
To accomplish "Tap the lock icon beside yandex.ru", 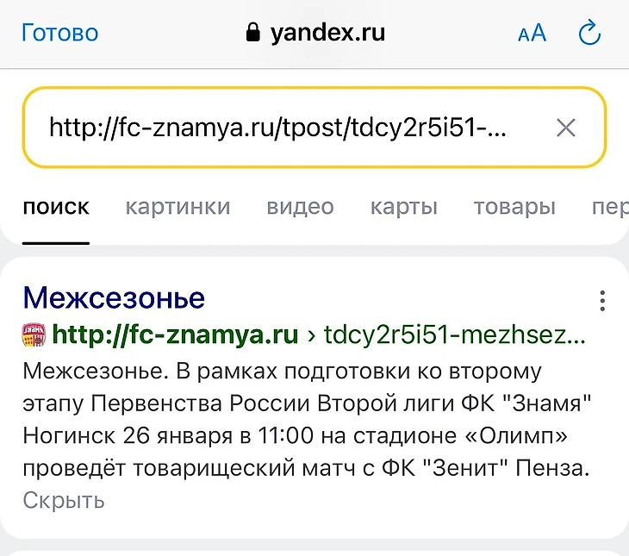I will 252,34.
